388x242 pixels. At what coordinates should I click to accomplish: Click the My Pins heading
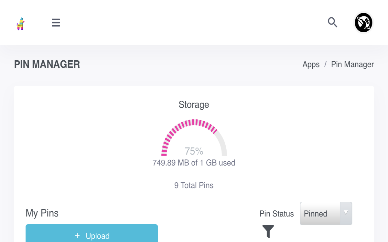[42, 213]
